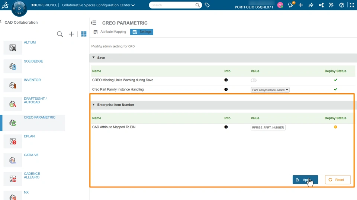Open the tag icon next to search
Viewport: 357px width, 200px height.
(207, 5)
